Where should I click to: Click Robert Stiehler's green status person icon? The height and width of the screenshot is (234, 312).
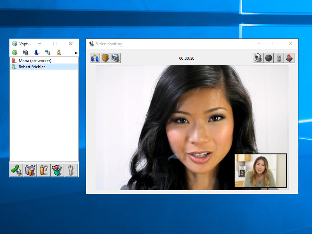click(x=14, y=67)
